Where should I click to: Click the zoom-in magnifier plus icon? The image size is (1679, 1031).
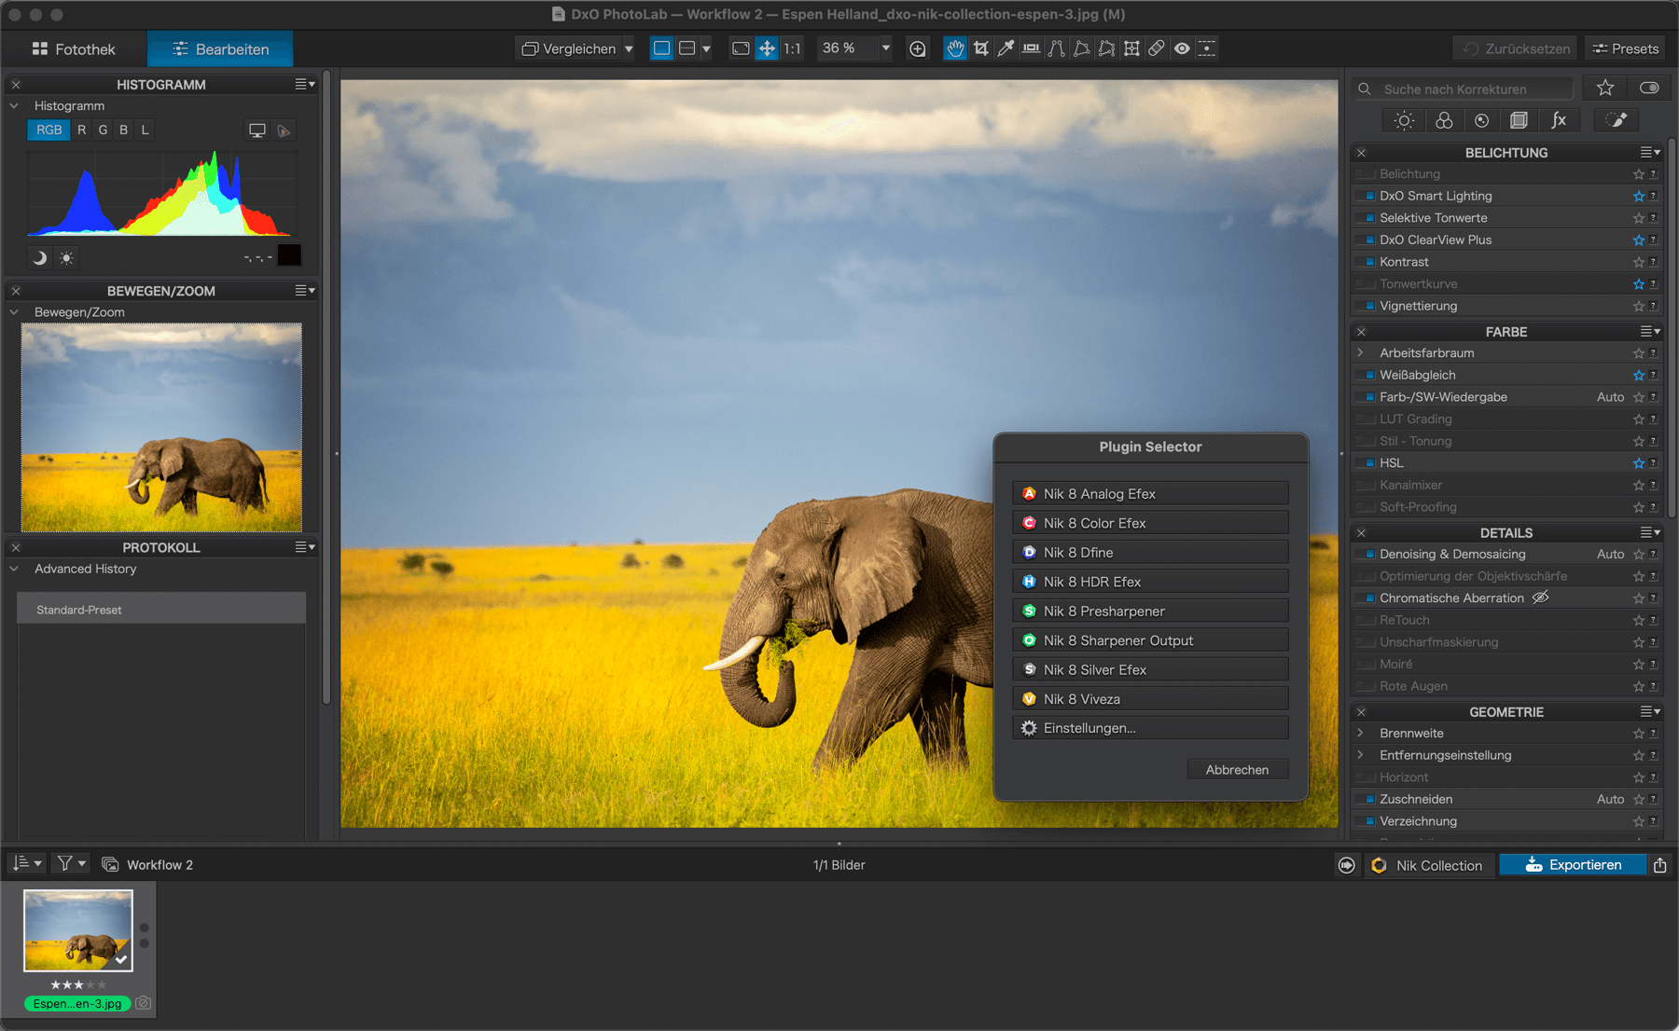pyautogui.click(x=918, y=48)
